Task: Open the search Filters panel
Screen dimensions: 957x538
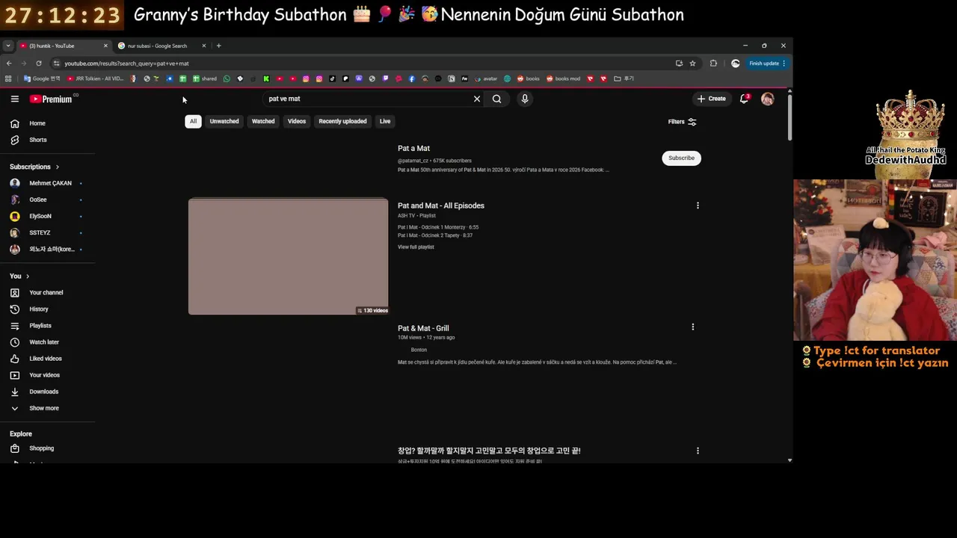Action: click(x=682, y=122)
